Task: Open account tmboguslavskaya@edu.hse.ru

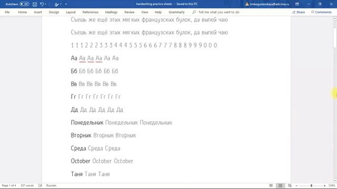Action: pyautogui.click(x=269, y=4)
